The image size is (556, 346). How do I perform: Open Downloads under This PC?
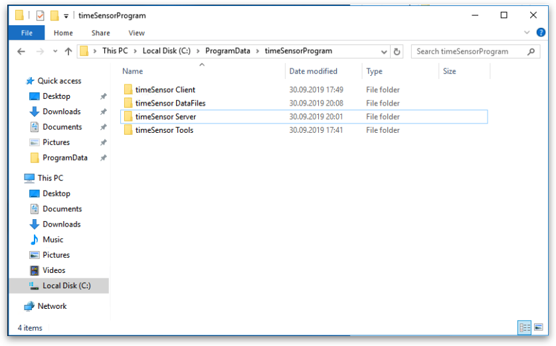pyautogui.click(x=61, y=224)
